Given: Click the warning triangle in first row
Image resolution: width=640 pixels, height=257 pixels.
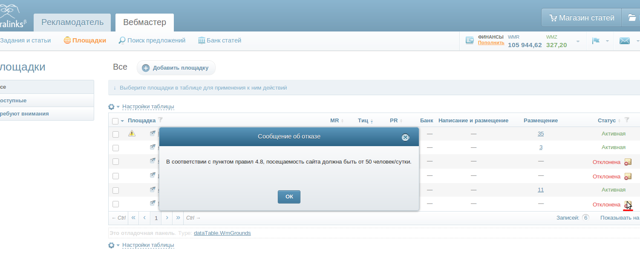Looking at the screenshot, I should [132, 133].
